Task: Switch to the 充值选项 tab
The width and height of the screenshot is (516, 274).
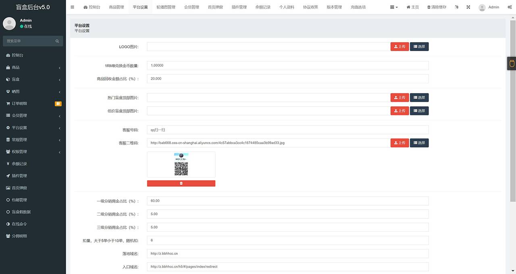Action: [358, 7]
